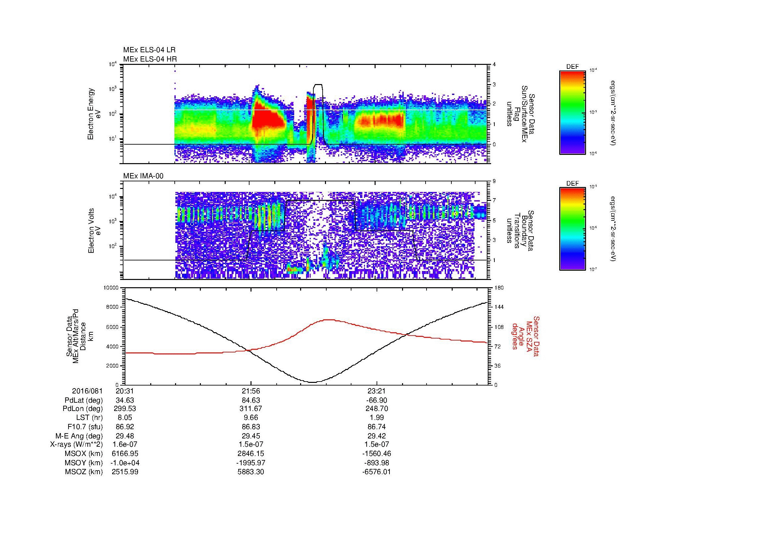Click the 'MSOZ (km)' row label
Screen dimensions: 774x547
pyautogui.click(x=84, y=472)
